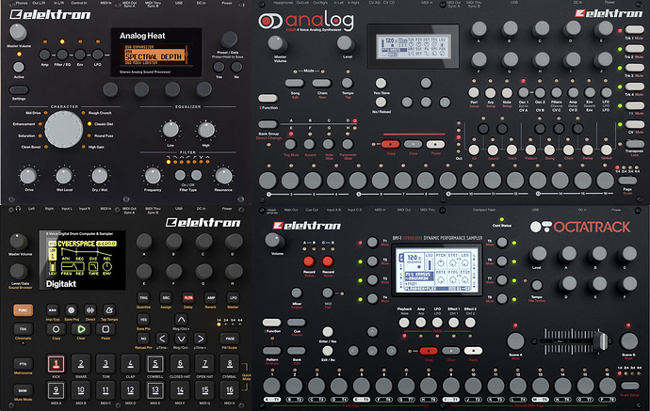Click the Digitakt Master Volume knob
This screenshot has height=411, width=650.
tap(18, 242)
